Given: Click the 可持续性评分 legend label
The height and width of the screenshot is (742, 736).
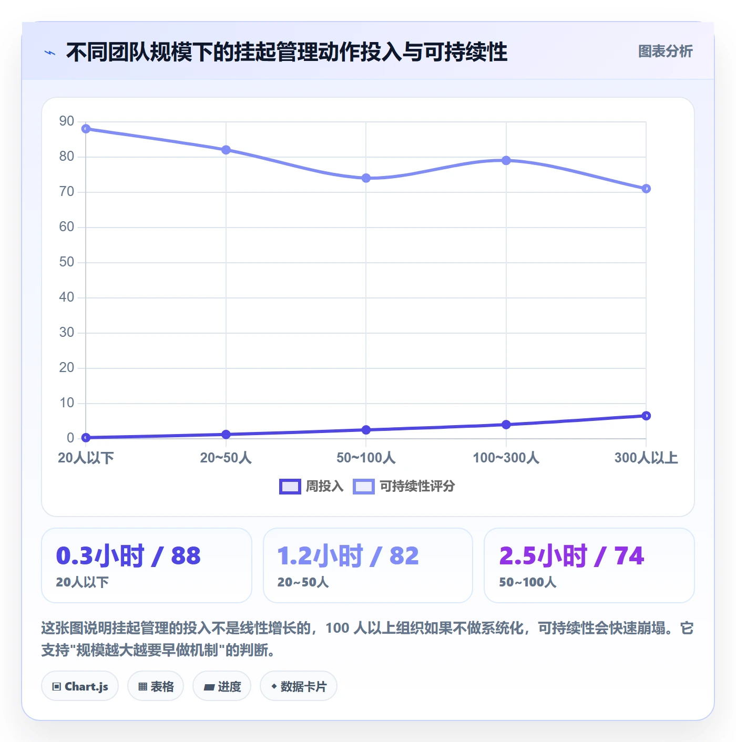Looking at the screenshot, I should (417, 487).
